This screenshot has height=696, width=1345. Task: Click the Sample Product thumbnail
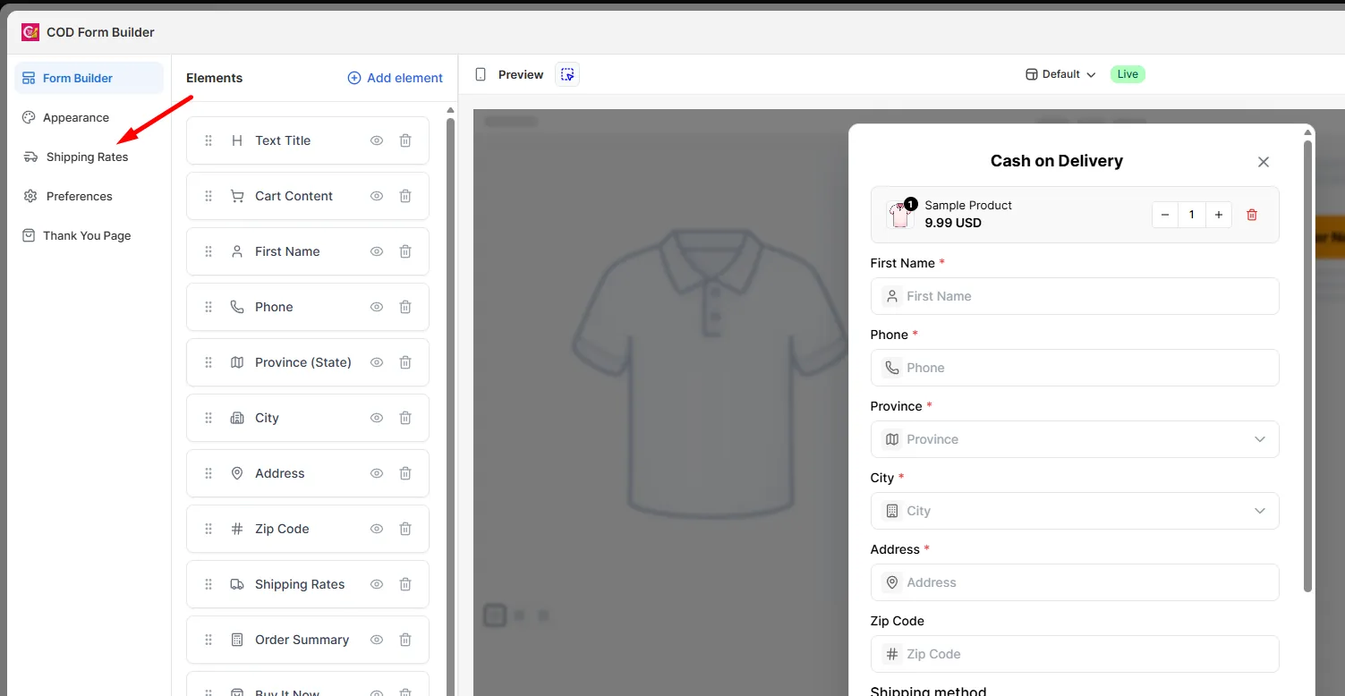coord(900,215)
